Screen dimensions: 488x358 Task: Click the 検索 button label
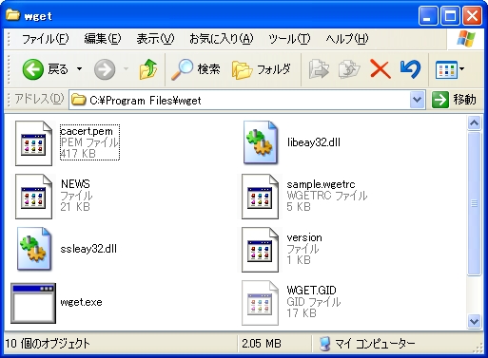coord(208,69)
